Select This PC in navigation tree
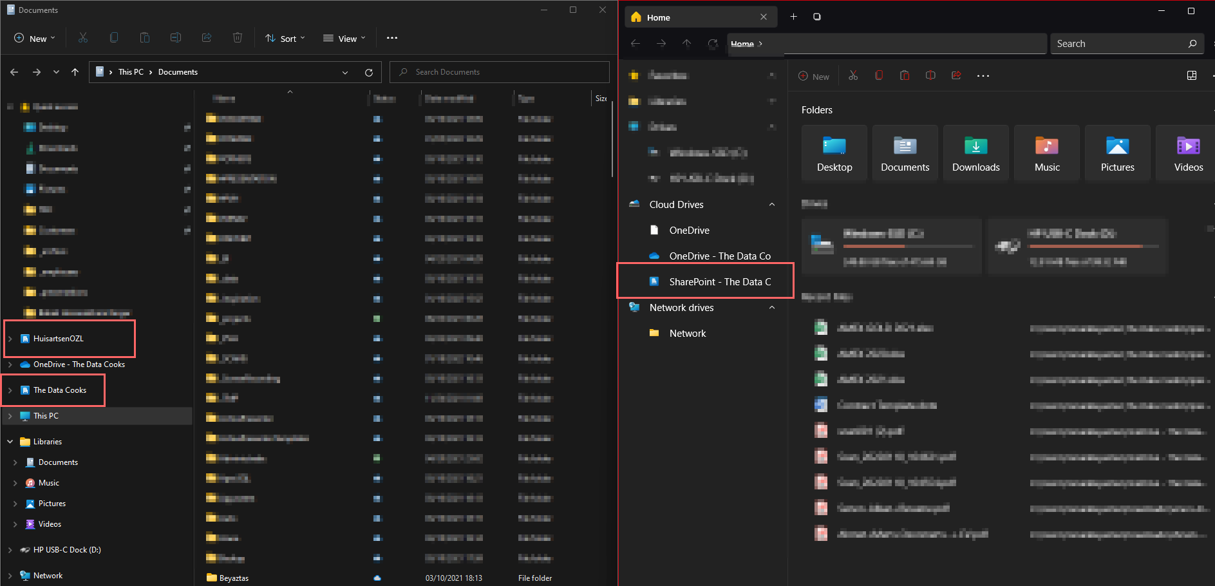1215x586 pixels. click(x=97, y=416)
